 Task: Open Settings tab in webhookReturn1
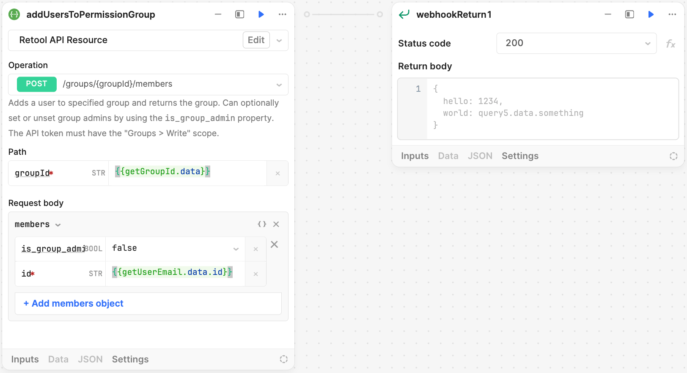coord(520,156)
